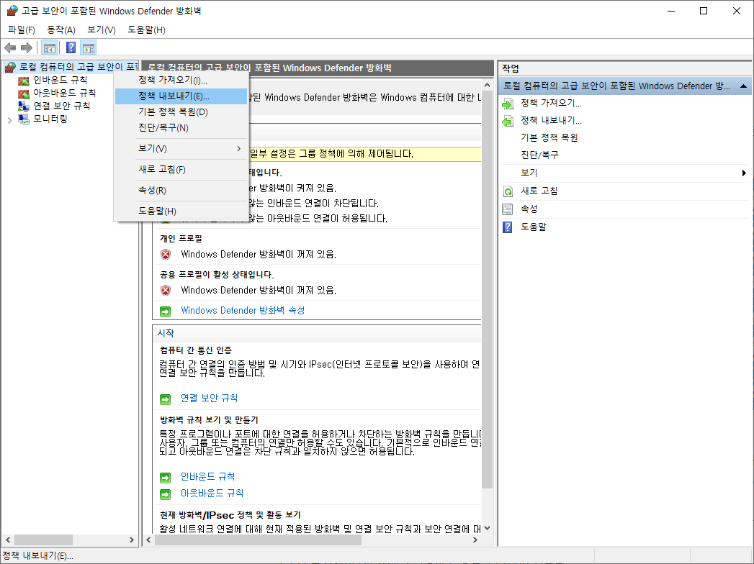Toggle the console tree show/hide toolbar icon
This screenshot has width=754, height=564.
coord(50,47)
